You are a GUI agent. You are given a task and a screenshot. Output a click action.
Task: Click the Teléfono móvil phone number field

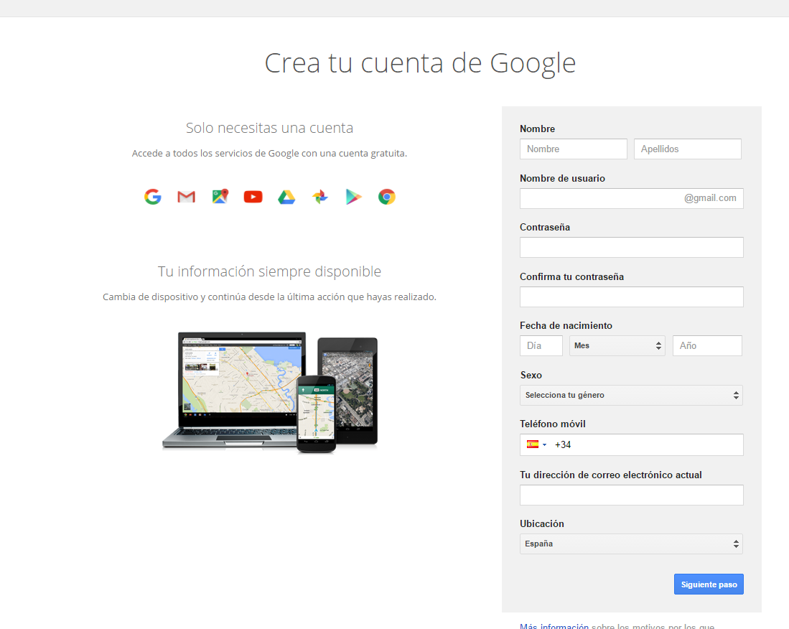click(646, 444)
